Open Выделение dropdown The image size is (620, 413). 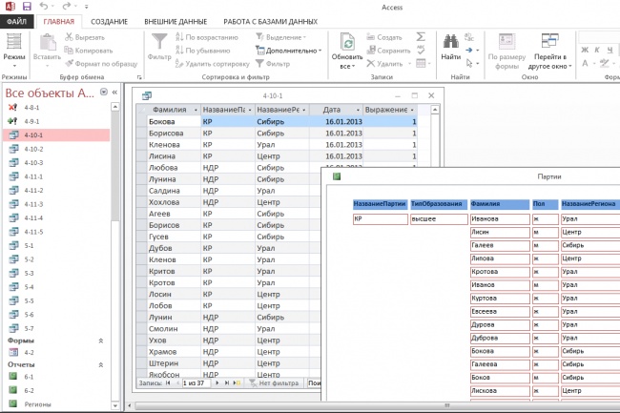(281, 37)
